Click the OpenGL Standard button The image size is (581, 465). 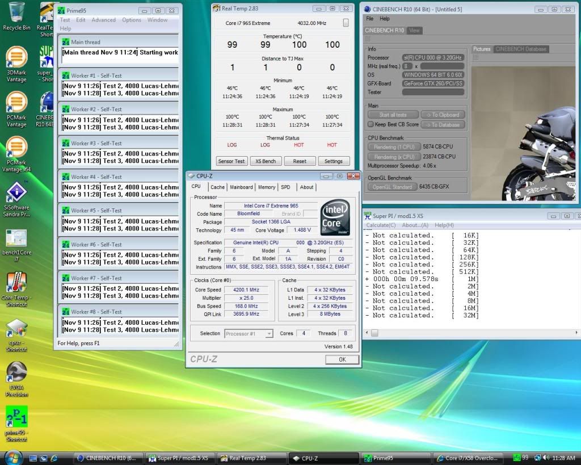(392, 187)
